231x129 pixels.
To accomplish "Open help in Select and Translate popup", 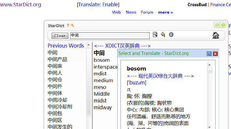I will point(209,54).
